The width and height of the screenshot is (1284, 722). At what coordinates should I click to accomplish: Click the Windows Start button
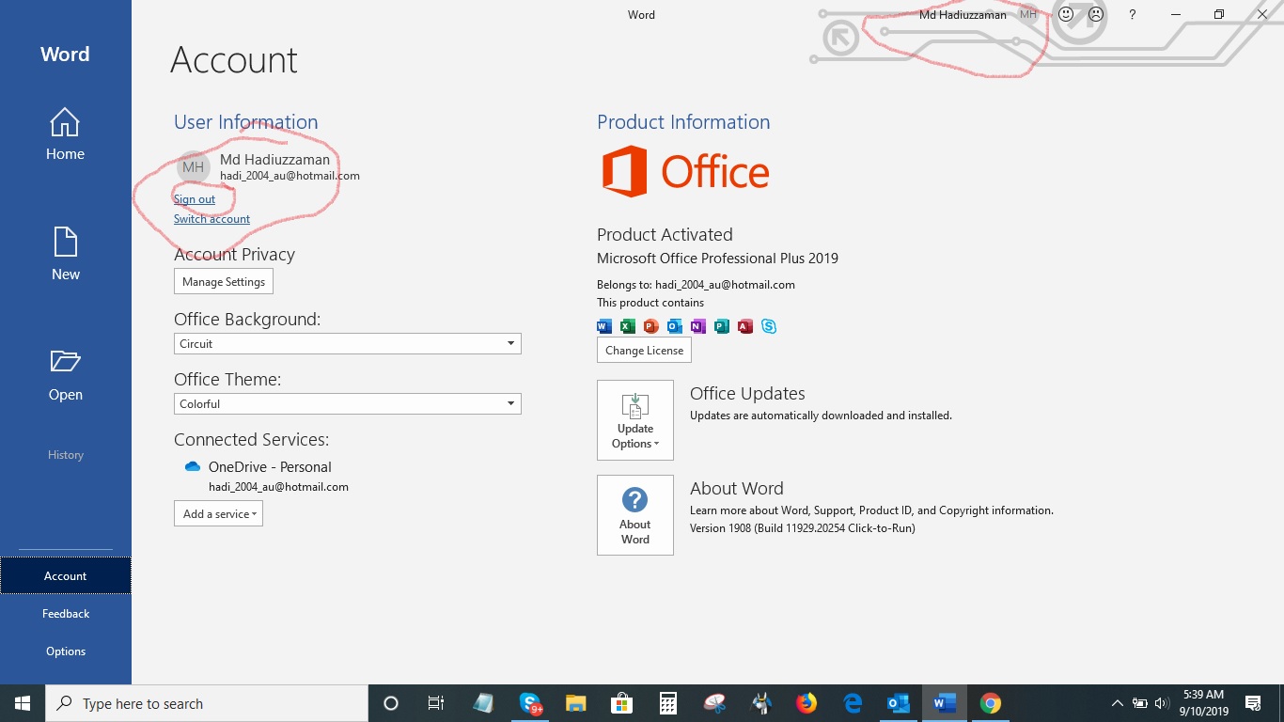(23, 703)
